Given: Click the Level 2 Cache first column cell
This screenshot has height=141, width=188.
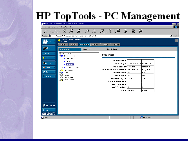Looking at the screenshot, I should click(x=134, y=87).
